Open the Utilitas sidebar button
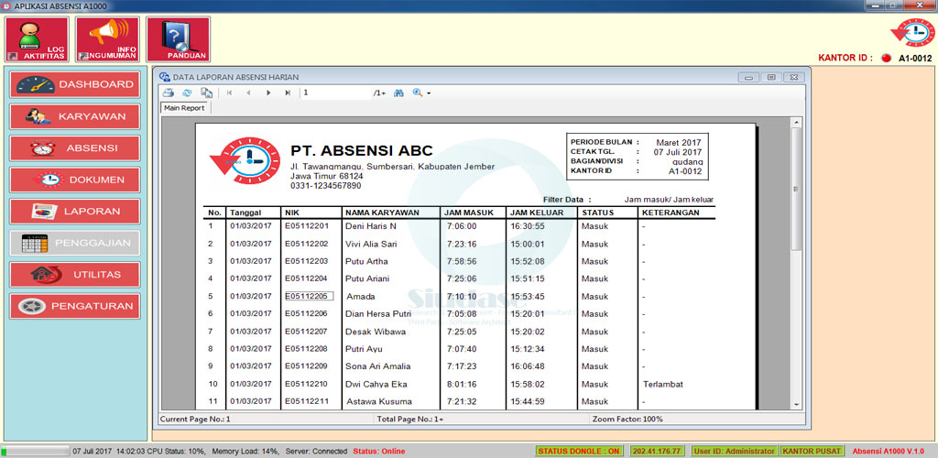 pyautogui.click(x=75, y=274)
